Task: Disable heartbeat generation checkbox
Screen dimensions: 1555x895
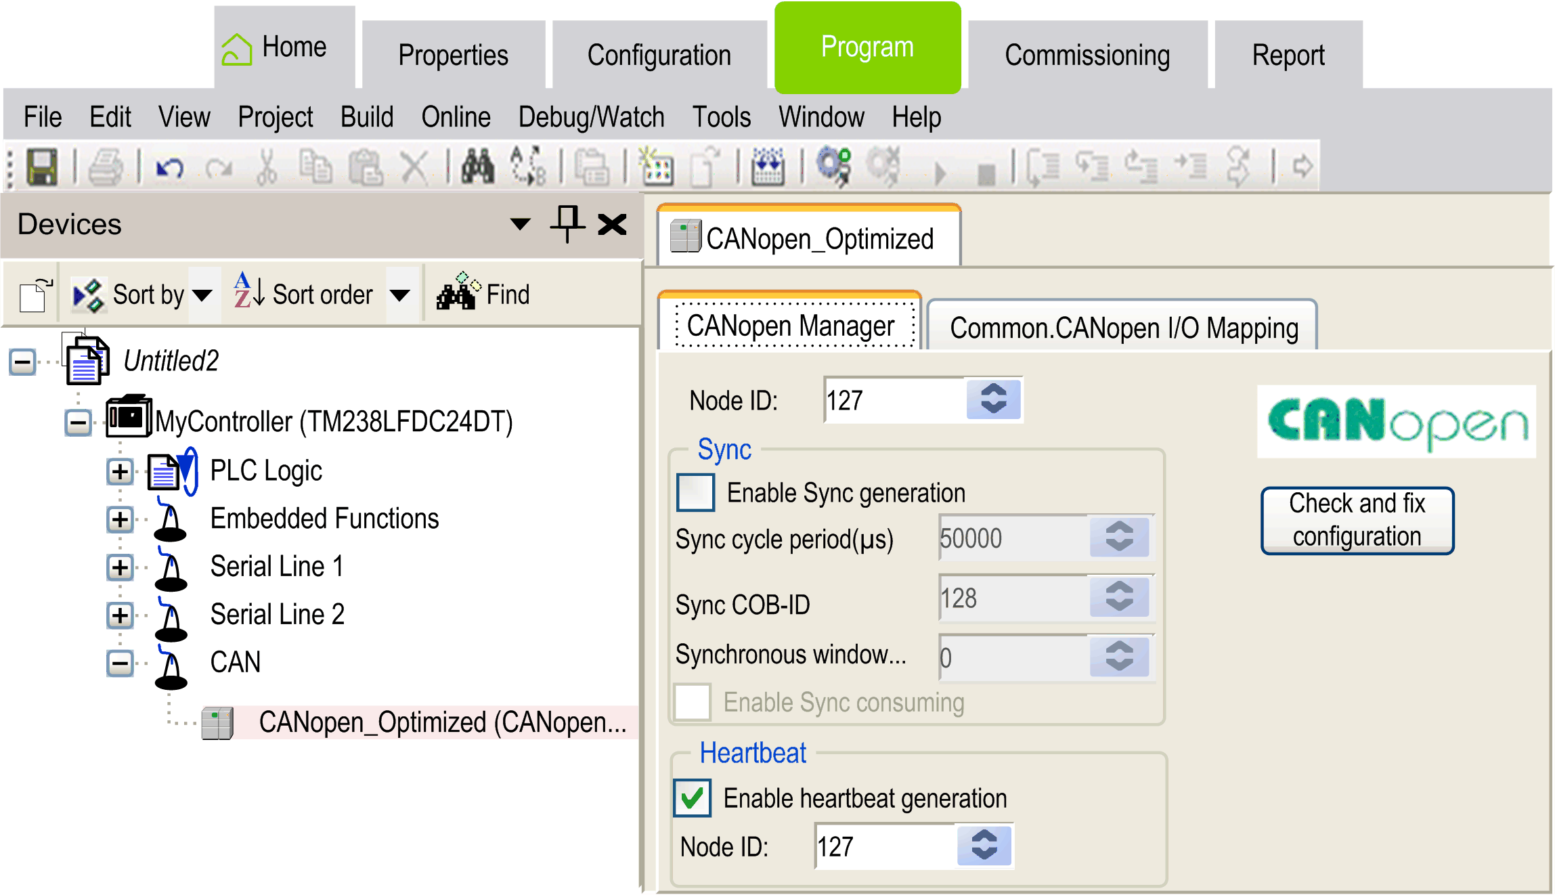Action: [692, 798]
